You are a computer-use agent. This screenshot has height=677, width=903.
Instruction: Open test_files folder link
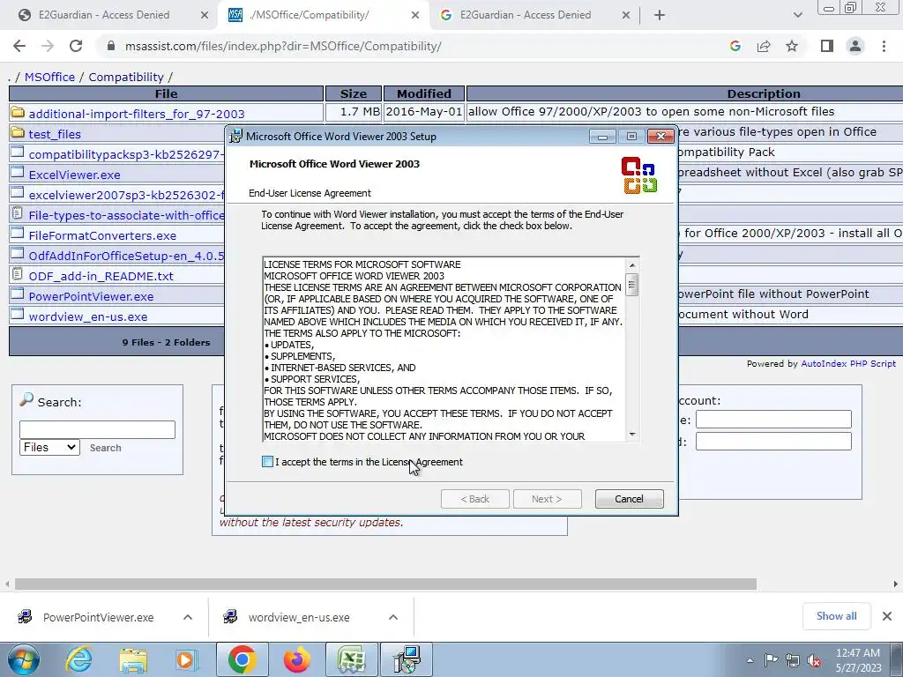coord(55,134)
